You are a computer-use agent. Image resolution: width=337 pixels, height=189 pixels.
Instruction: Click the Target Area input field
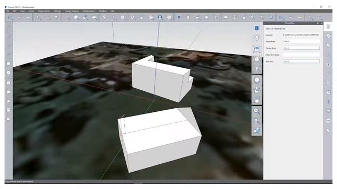tap(301, 48)
